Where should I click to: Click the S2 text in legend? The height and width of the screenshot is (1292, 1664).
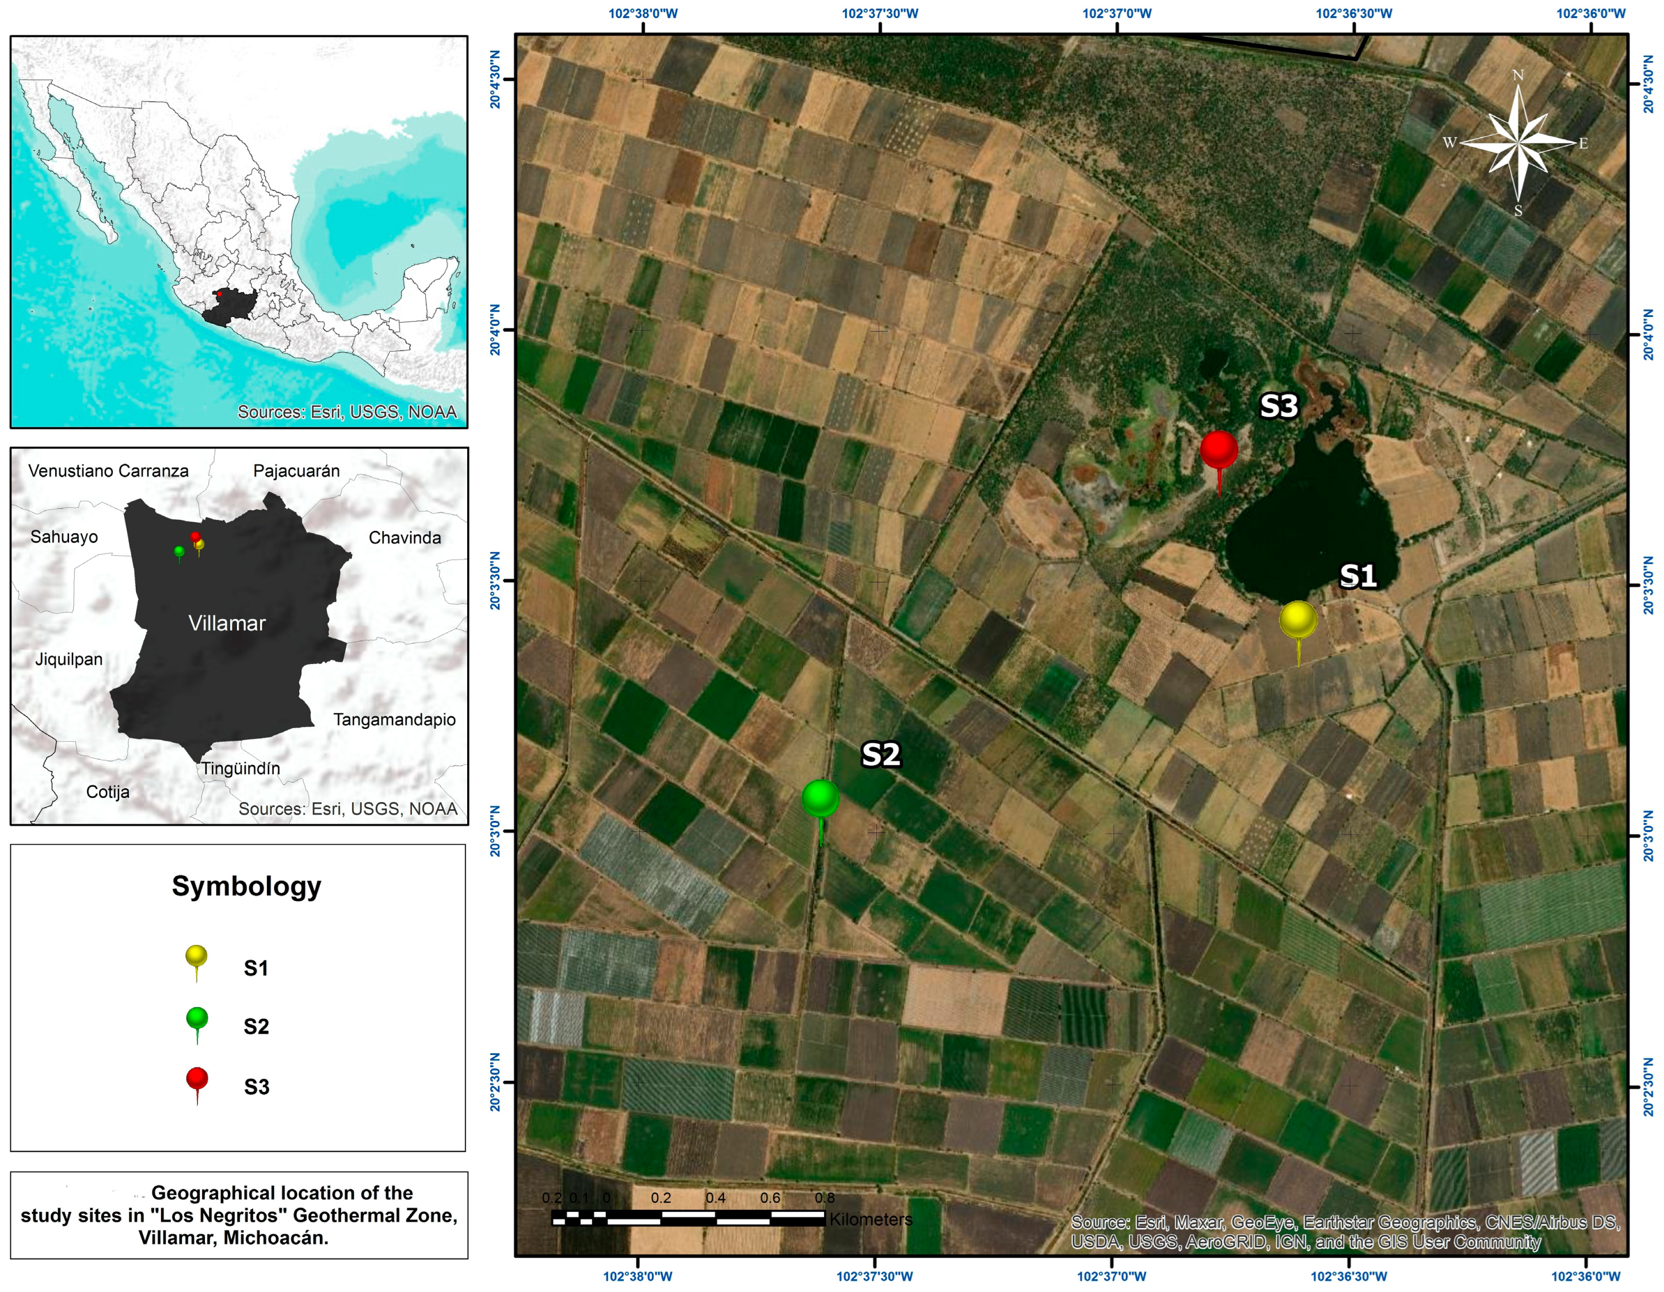pos(256,1027)
